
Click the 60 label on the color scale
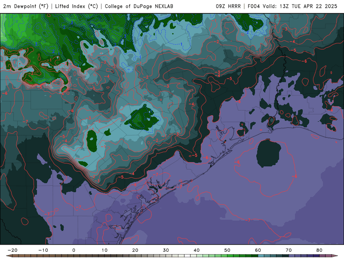click(x=258, y=250)
